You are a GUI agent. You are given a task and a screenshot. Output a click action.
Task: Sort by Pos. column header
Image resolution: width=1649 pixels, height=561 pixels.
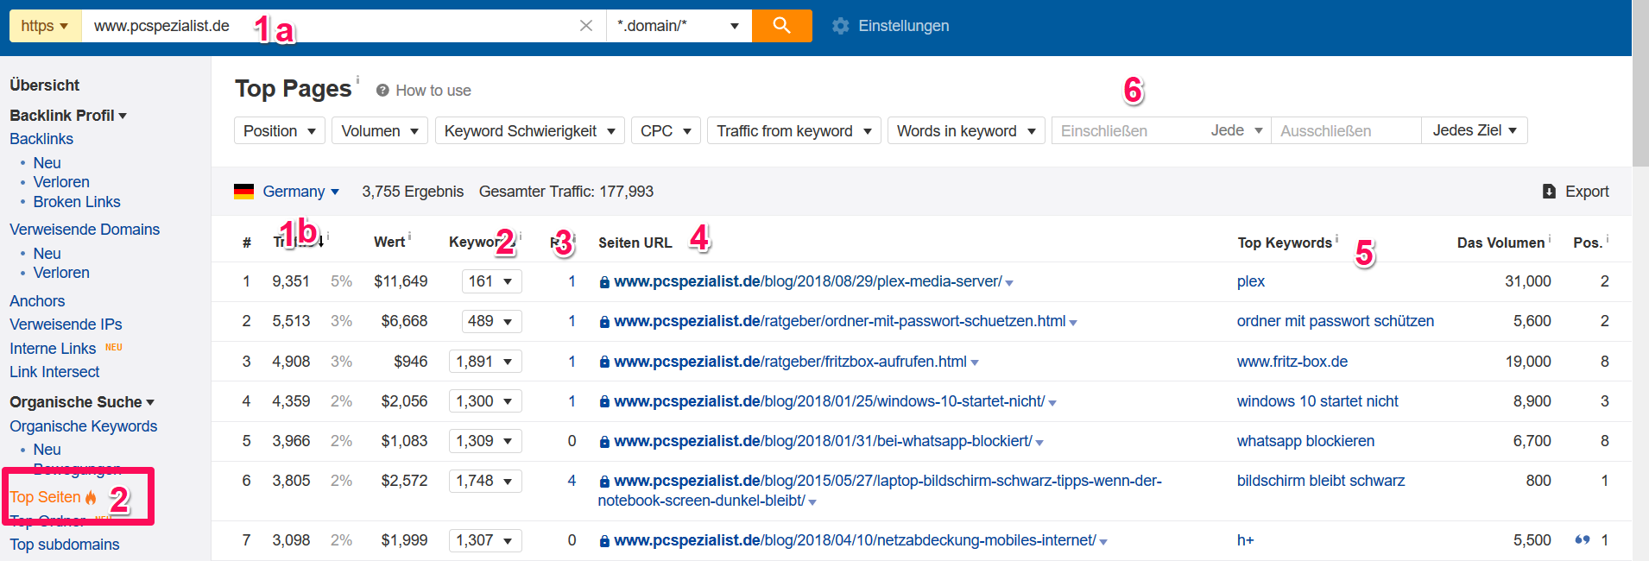click(1587, 243)
